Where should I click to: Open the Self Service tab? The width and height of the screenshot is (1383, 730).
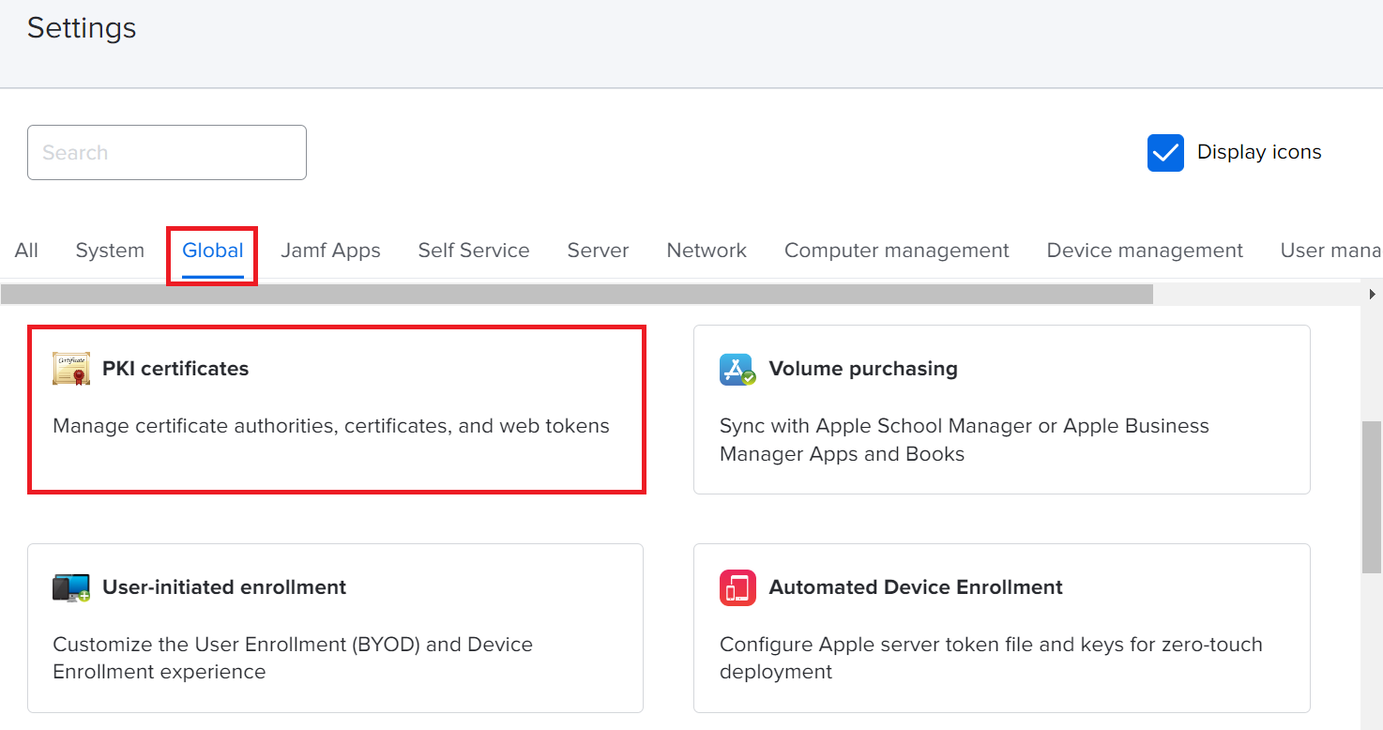474,251
